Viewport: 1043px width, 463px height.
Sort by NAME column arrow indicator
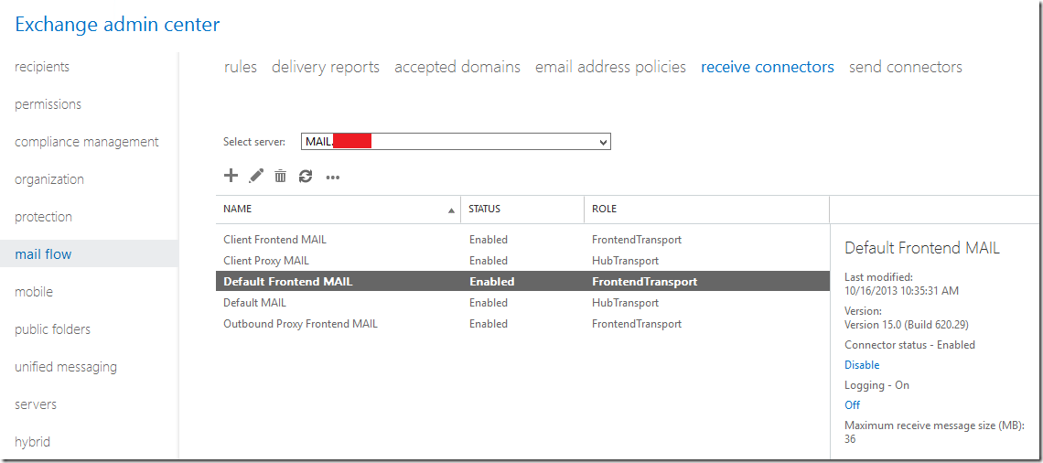(x=452, y=210)
